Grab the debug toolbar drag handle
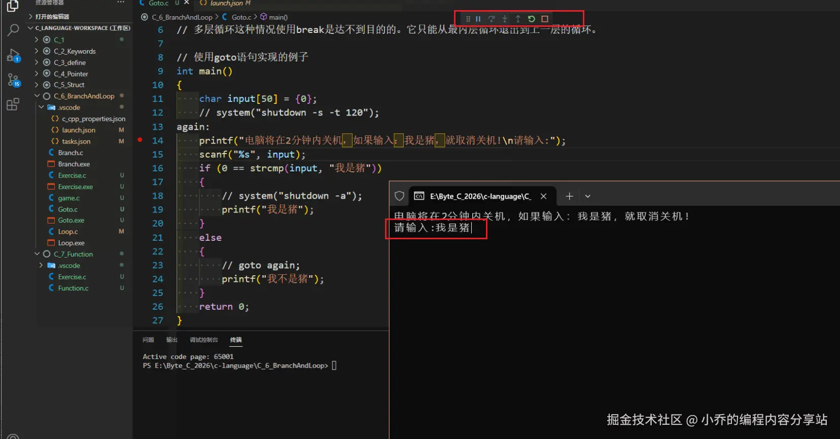The width and height of the screenshot is (840, 439). (x=468, y=19)
